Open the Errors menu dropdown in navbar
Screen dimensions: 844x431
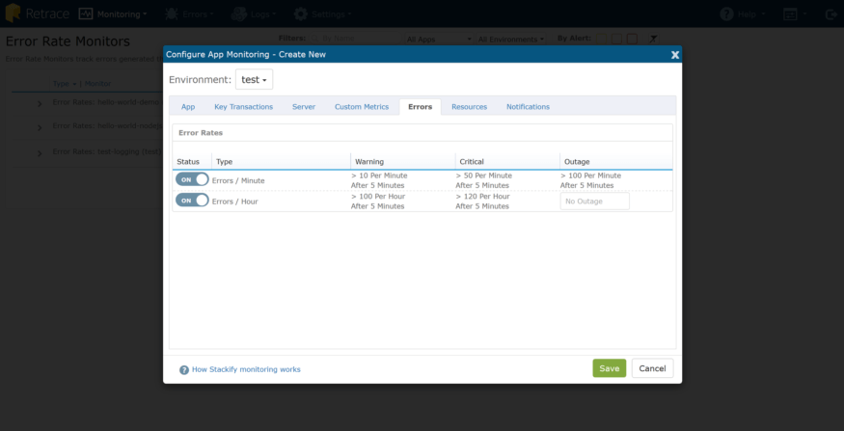click(198, 14)
